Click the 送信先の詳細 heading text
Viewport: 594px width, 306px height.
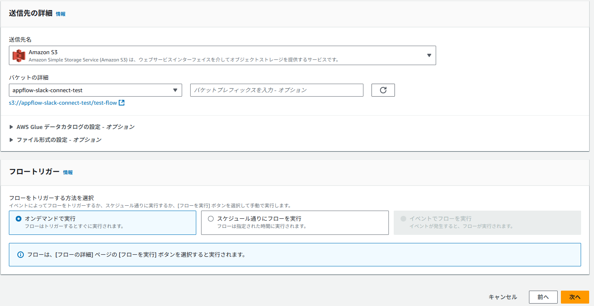pos(31,13)
